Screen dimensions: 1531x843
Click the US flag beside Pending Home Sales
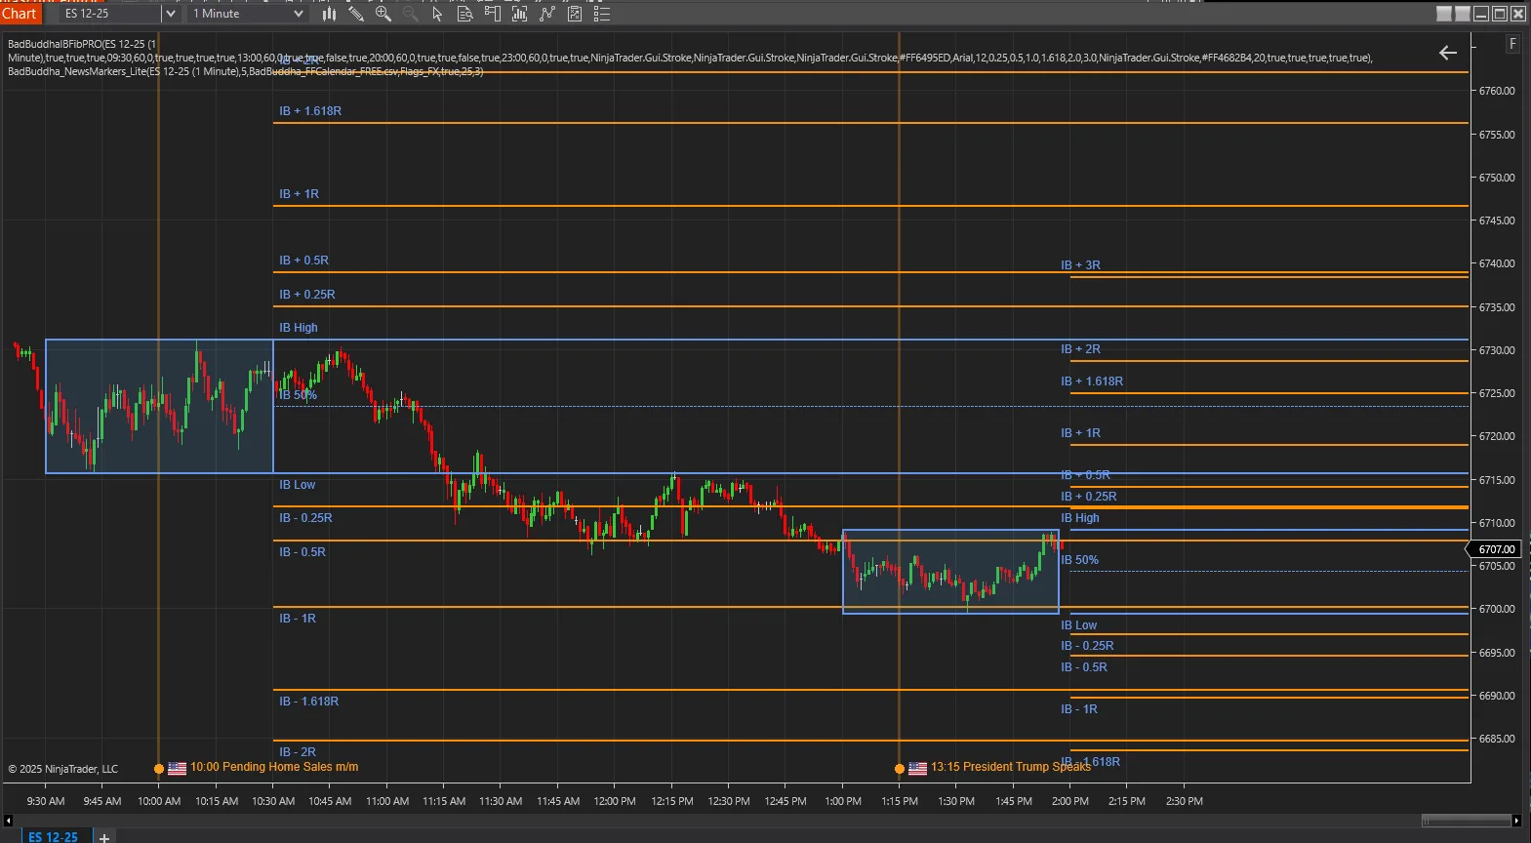(x=177, y=768)
